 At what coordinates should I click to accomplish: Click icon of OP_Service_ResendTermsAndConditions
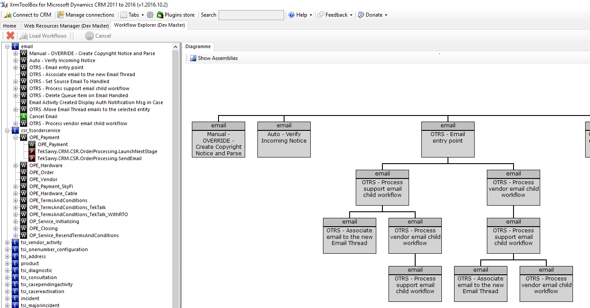tap(24, 235)
